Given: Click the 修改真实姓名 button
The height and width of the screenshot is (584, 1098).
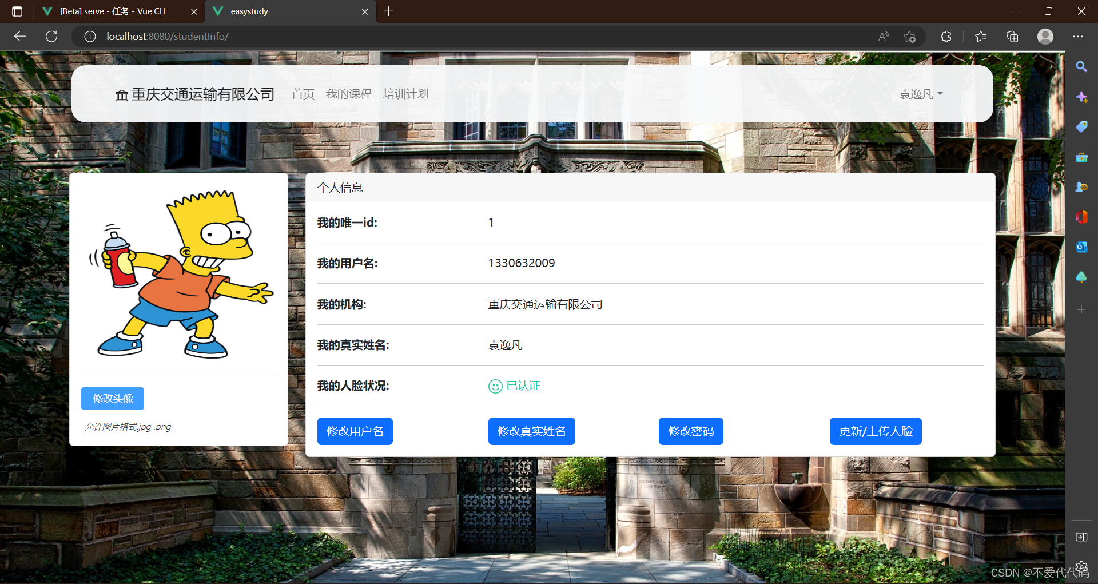Looking at the screenshot, I should tap(532, 431).
